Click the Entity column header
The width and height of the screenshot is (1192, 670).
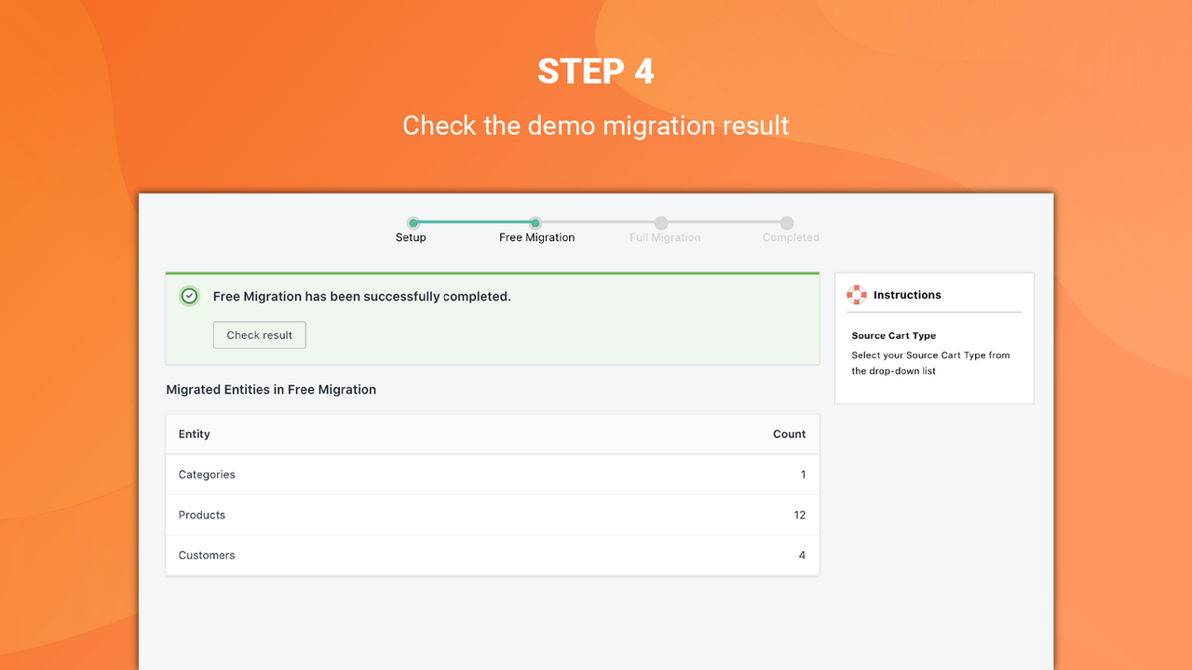pyautogui.click(x=194, y=434)
